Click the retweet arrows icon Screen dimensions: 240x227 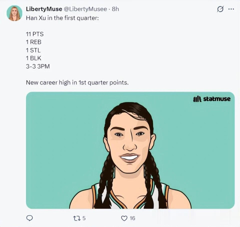coord(77,218)
